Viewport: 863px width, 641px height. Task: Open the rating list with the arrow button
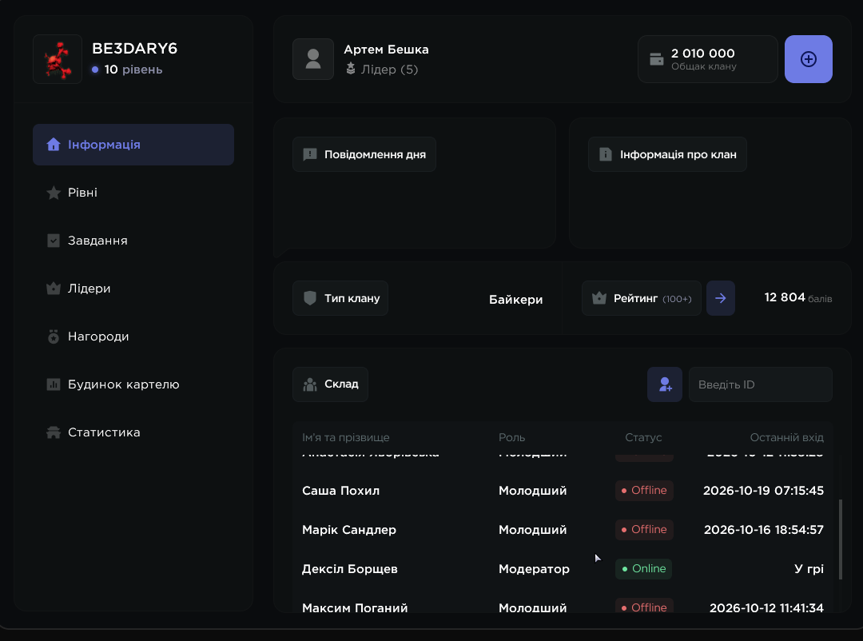(721, 298)
